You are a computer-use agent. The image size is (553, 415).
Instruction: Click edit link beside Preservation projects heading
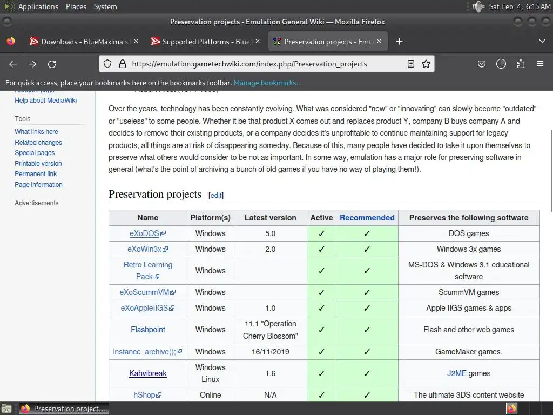click(216, 195)
